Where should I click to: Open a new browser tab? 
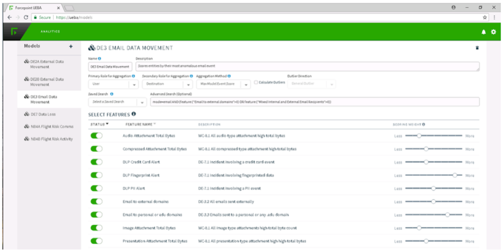pyautogui.click(x=69, y=8)
